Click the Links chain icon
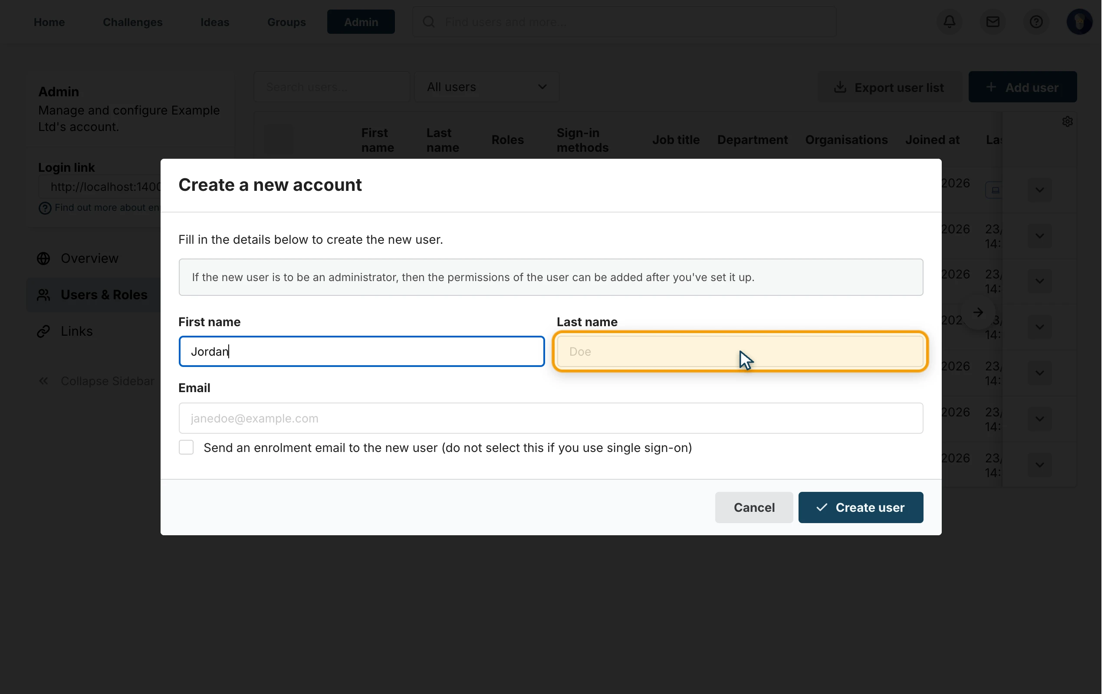This screenshot has height=694, width=1111. click(43, 331)
